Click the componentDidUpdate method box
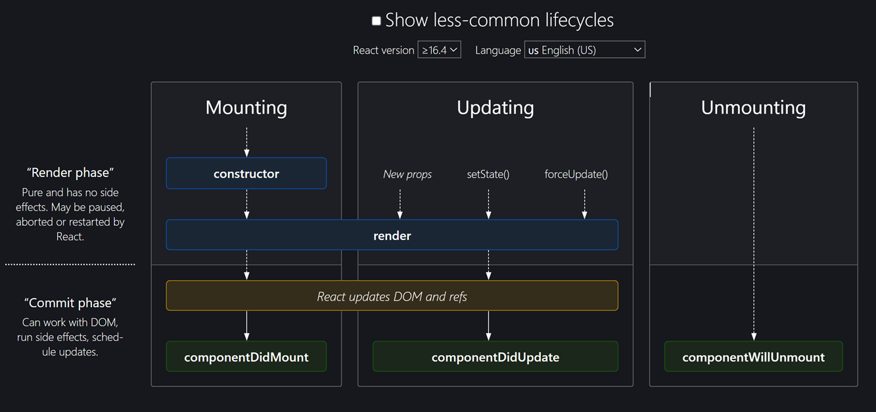 click(496, 357)
